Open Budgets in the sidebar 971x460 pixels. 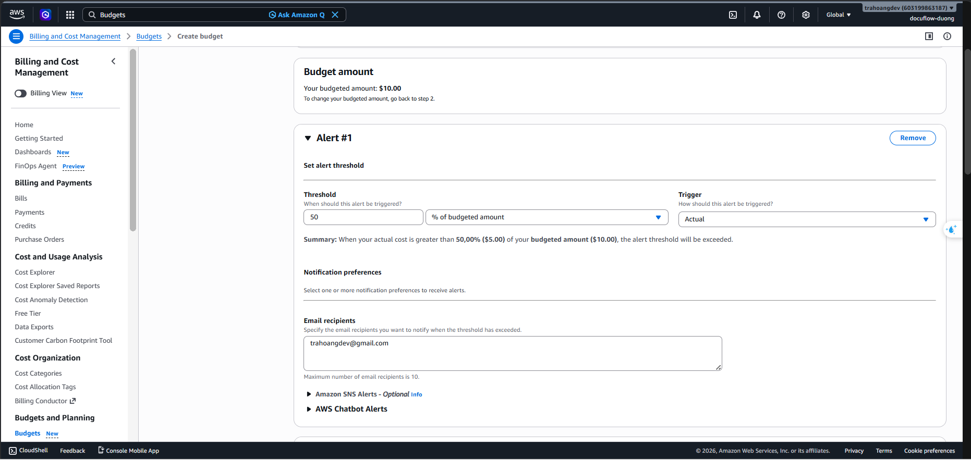coord(28,433)
